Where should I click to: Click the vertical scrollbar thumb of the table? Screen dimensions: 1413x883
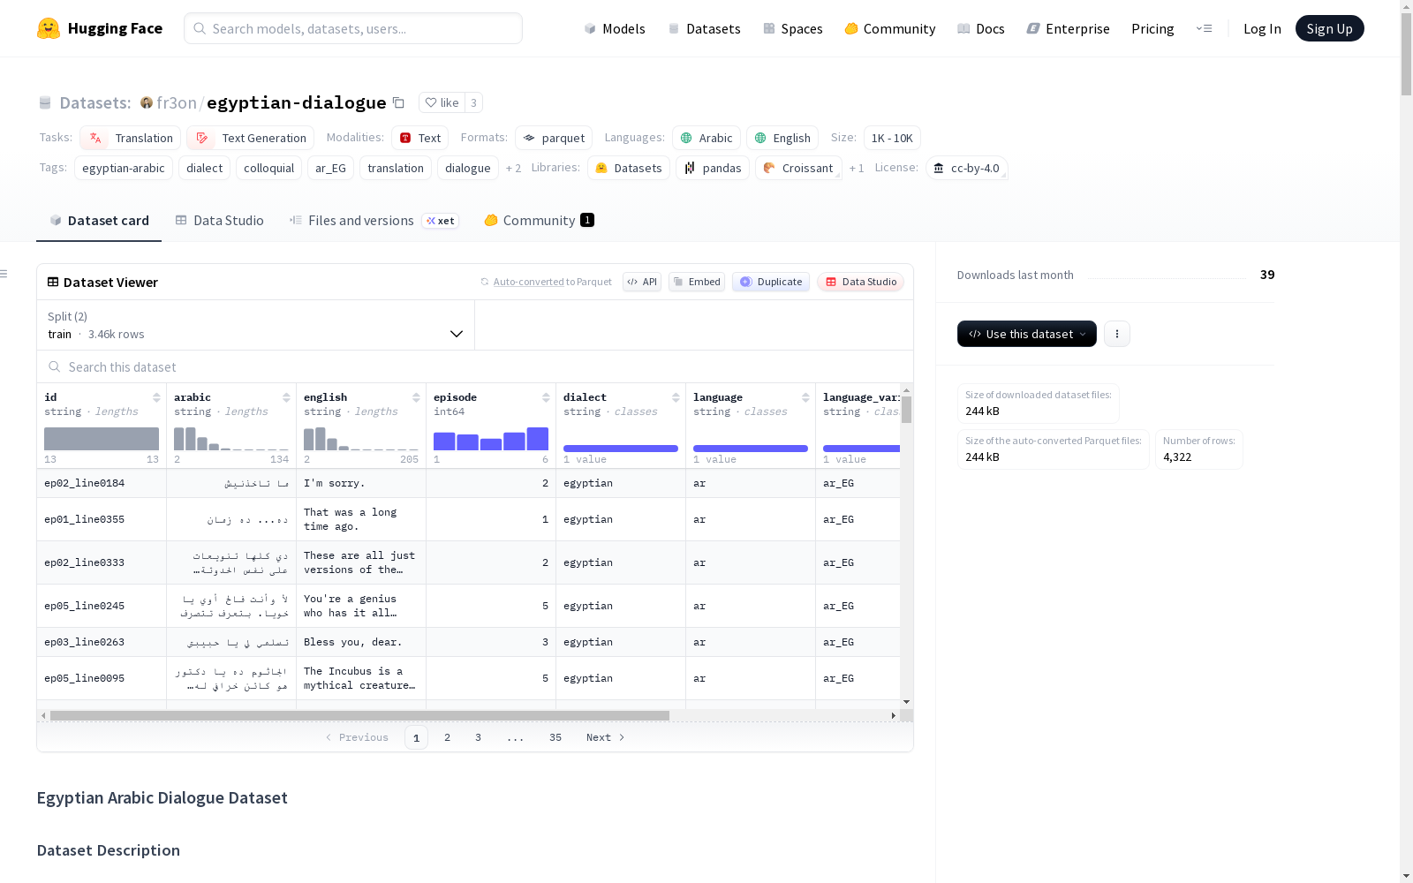[x=906, y=410]
